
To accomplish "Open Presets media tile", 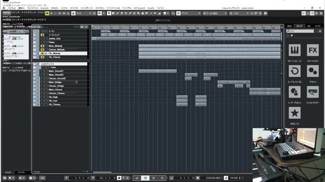I will 313,71.
